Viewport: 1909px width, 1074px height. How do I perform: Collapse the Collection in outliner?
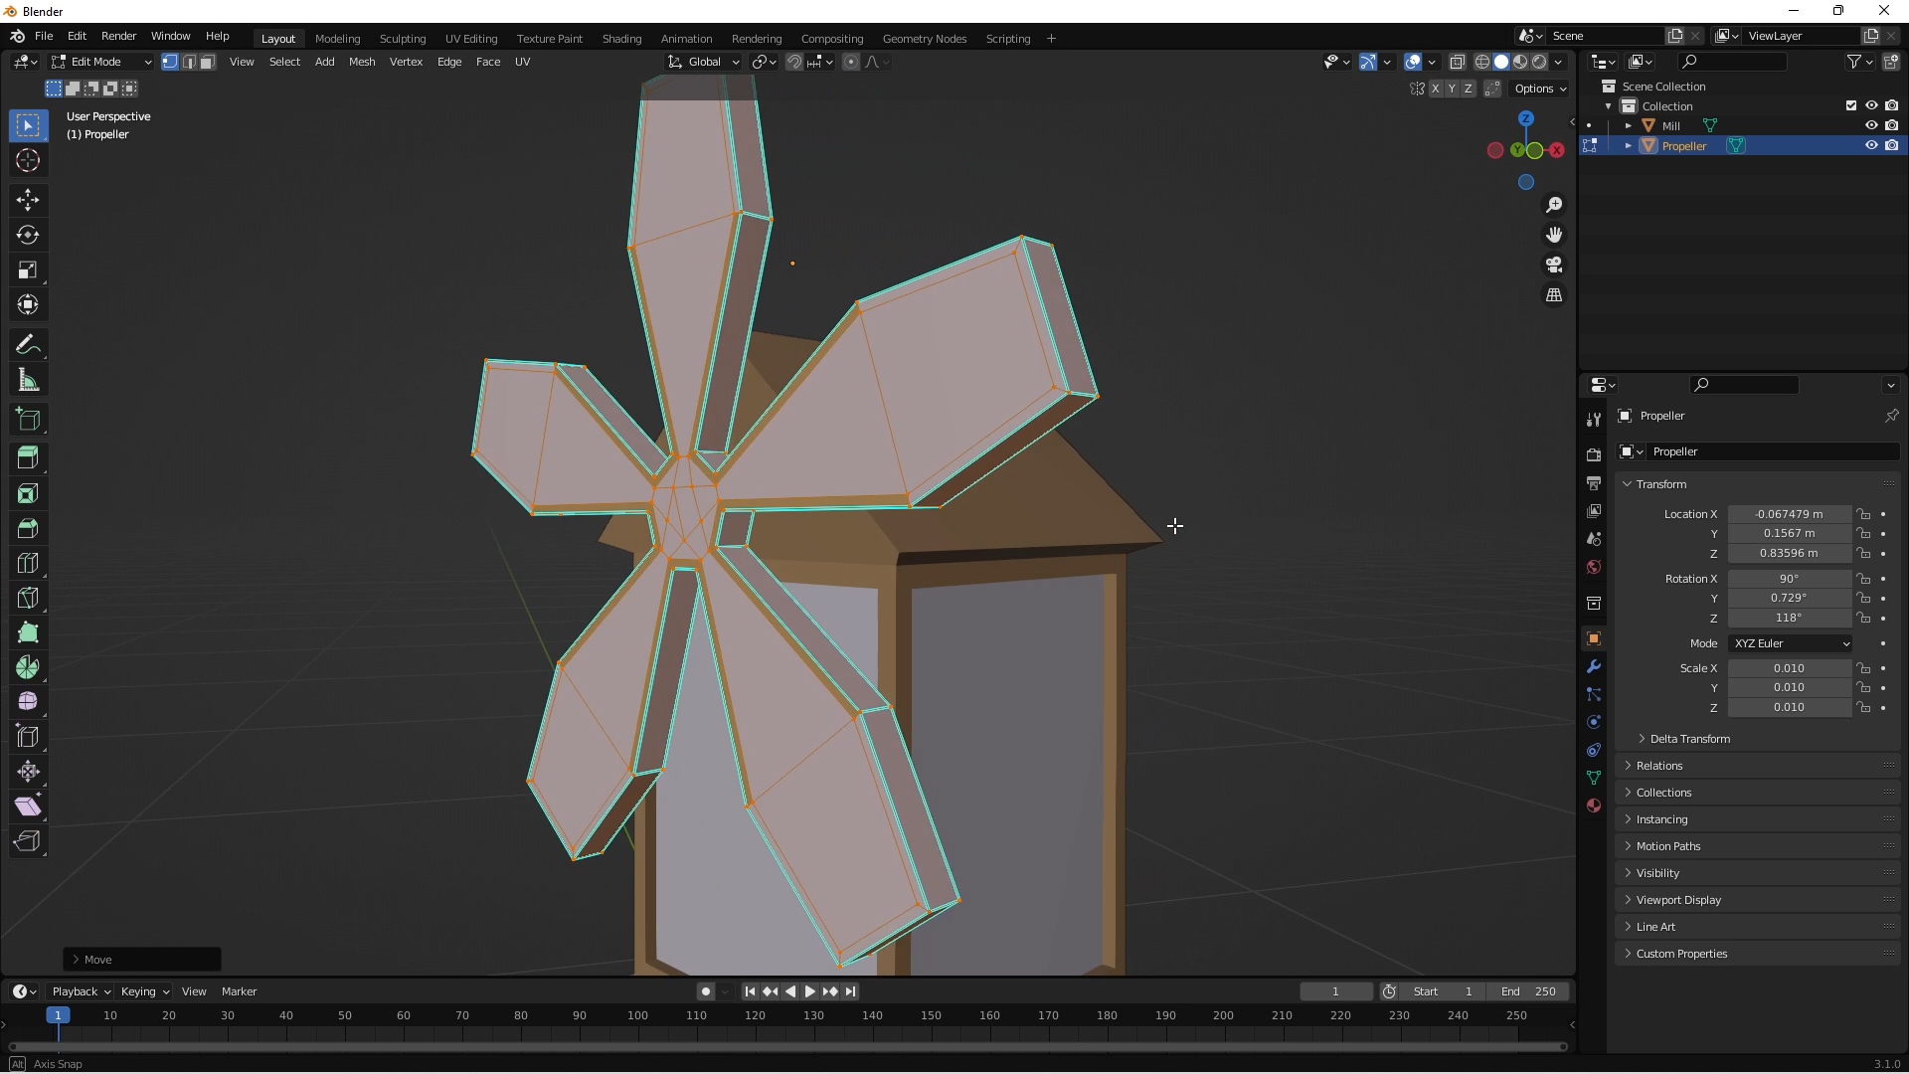coord(1609,106)
